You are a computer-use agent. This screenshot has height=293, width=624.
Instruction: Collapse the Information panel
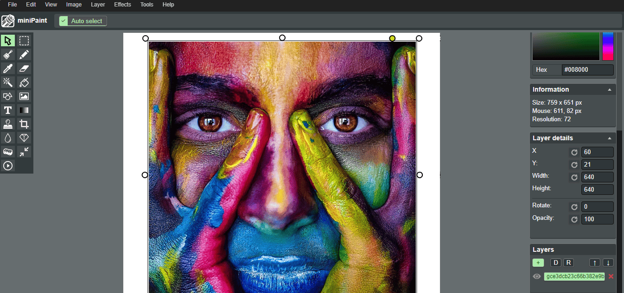(610, 89)
